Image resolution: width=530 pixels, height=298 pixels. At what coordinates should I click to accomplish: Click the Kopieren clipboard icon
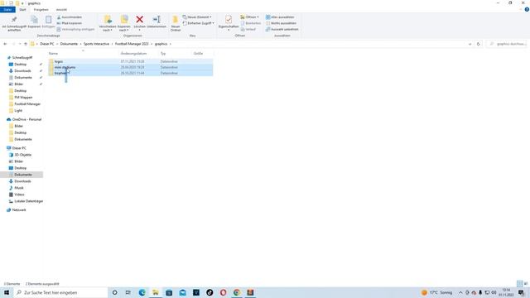[x=34, y=22]
